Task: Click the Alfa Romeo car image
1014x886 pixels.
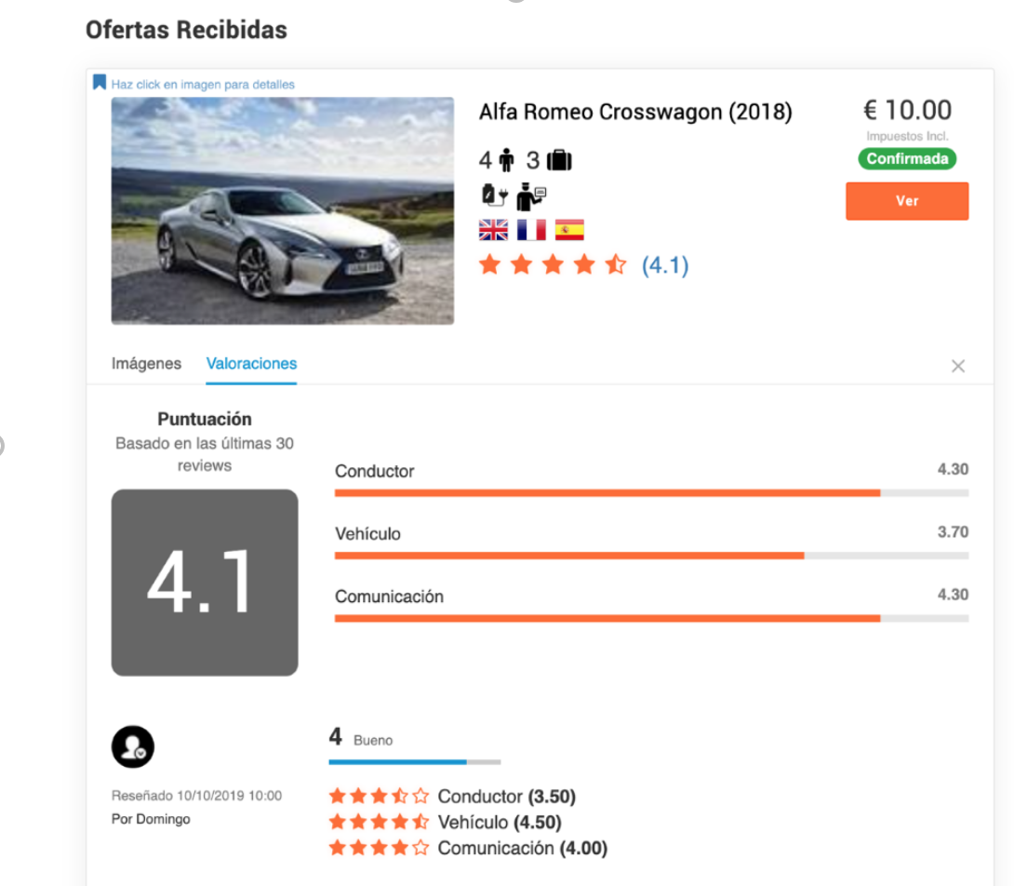Action: (x=283, y=211)
